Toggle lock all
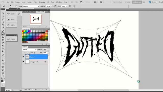 click(34, 53)
